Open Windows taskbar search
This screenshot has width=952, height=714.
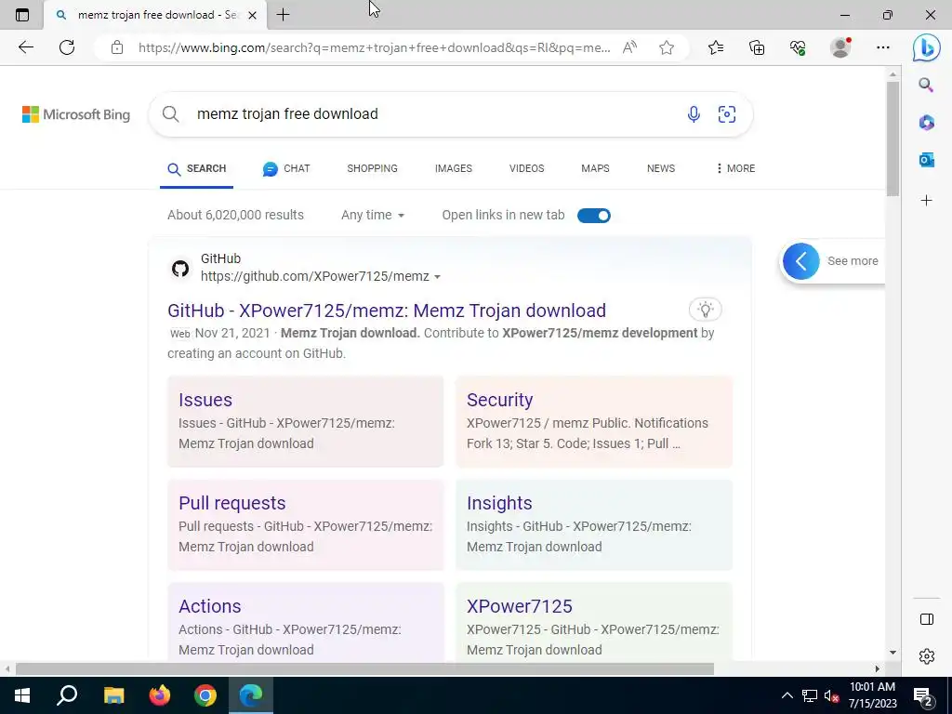coord(67,695)
